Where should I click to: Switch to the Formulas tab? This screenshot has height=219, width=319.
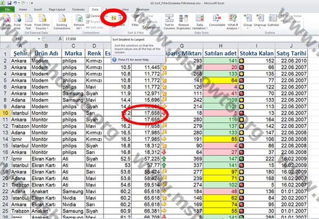click(78, 10)
